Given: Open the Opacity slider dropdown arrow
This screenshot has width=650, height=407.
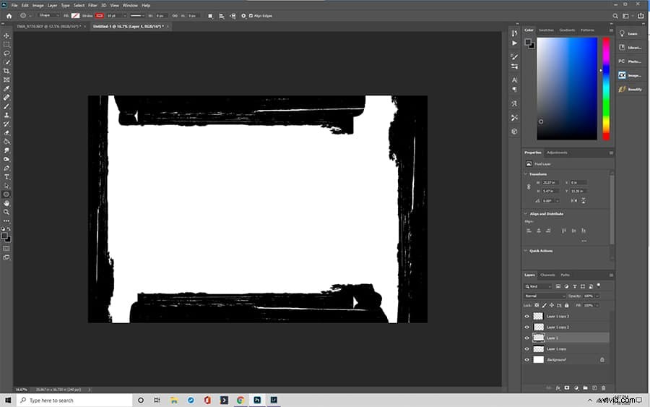Looking at the screenshot, I should [597, 296].
